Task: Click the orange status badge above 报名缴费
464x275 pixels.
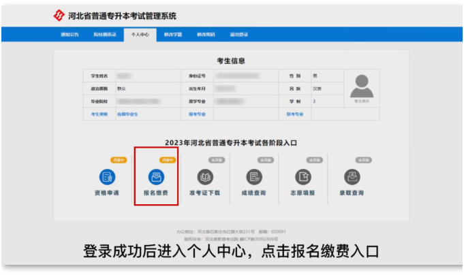Action: (167, 160)
